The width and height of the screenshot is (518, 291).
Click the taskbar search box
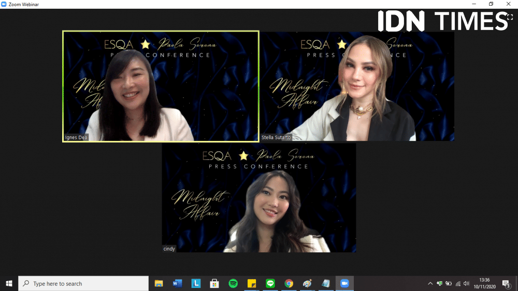click(83, 283)
